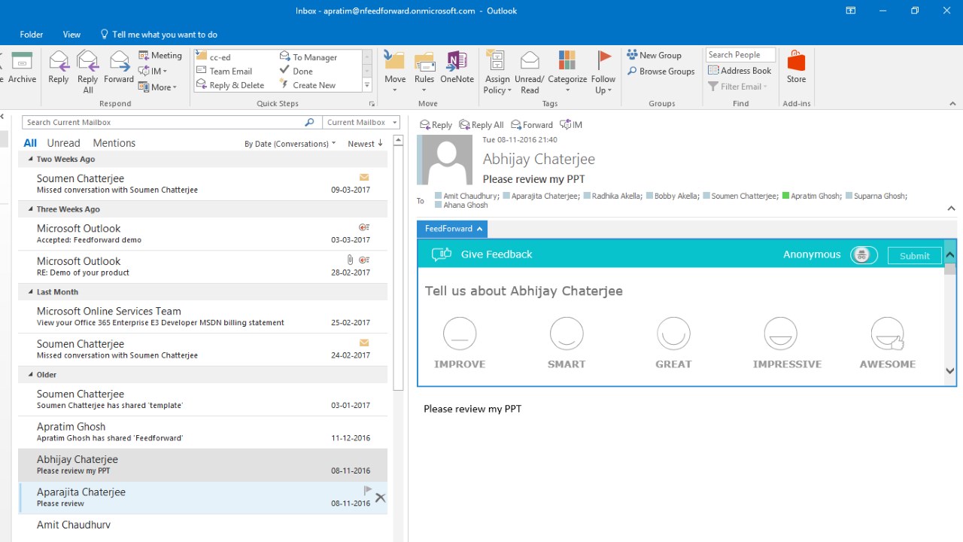The width and height of the screenshot is (963, 542).
Task: Delete the Aparajita Chaterjee message with the X
Action: pyautogui.click(x=380, y=498)
